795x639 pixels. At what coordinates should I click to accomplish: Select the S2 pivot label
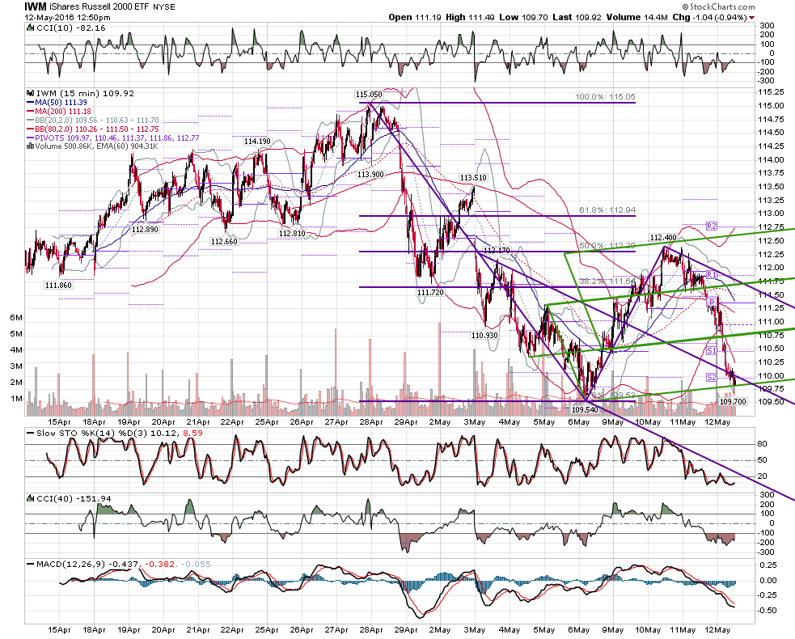711,377
